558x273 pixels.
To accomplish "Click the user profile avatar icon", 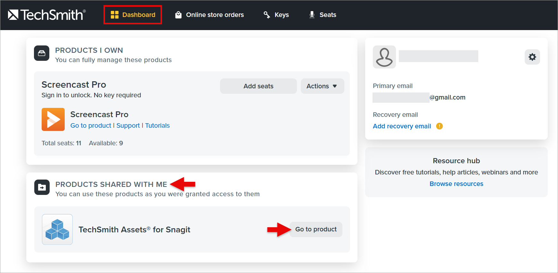I will [x=384, y=57].
